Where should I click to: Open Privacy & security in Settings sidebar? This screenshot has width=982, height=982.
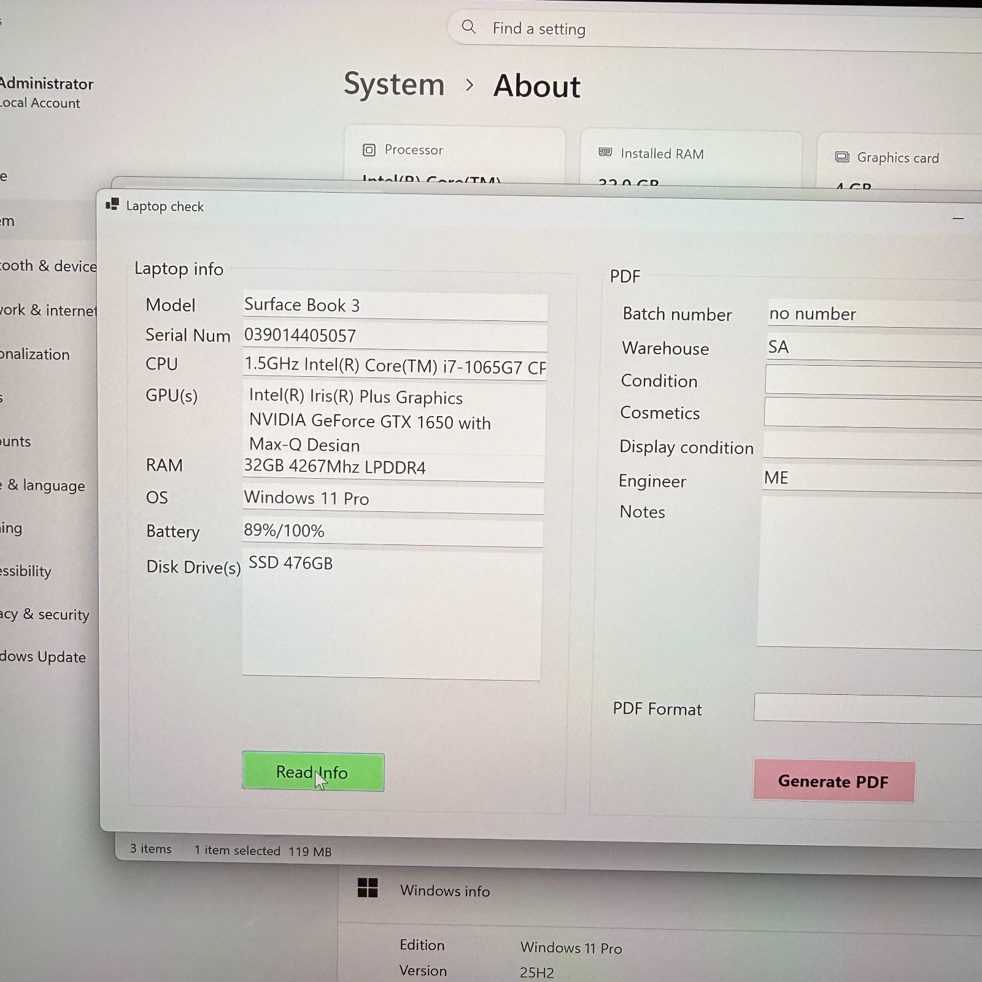click(44, 614)
